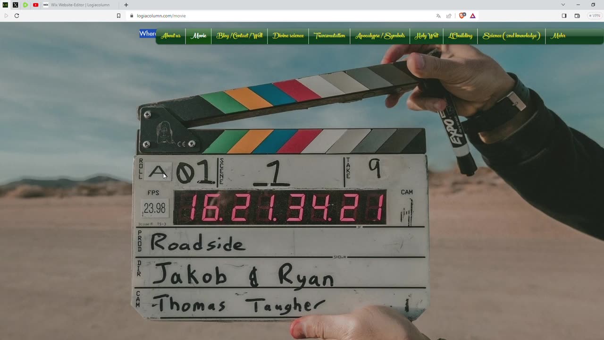Open the Transmutation menu item
Screen dimensions: 604x340
point(329,36)
